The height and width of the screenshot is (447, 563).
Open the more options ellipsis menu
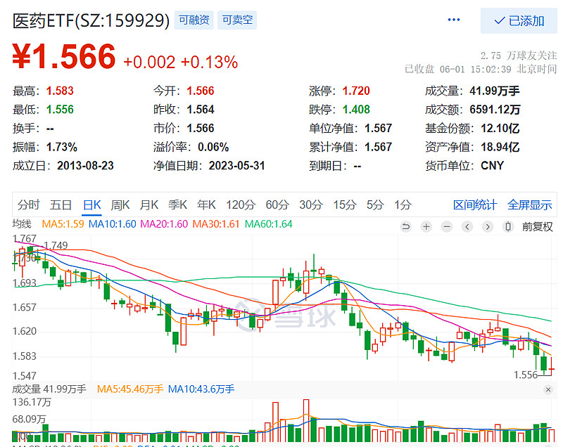(x=453, y=20)
